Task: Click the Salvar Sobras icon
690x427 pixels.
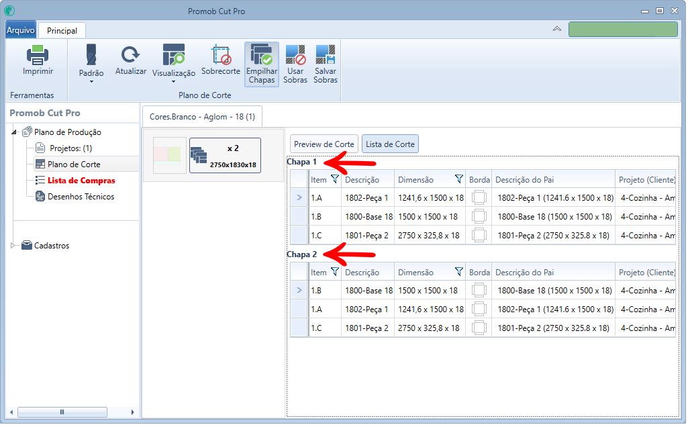Action: tap(325, 54)
